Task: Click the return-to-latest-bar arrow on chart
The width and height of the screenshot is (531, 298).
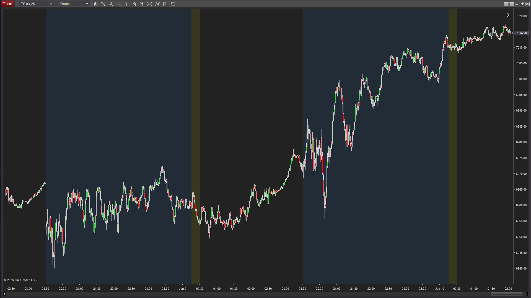Action: point(507,15)
